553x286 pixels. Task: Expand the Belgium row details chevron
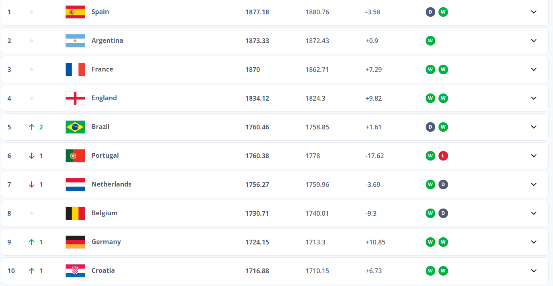click(x=533, y=213)
